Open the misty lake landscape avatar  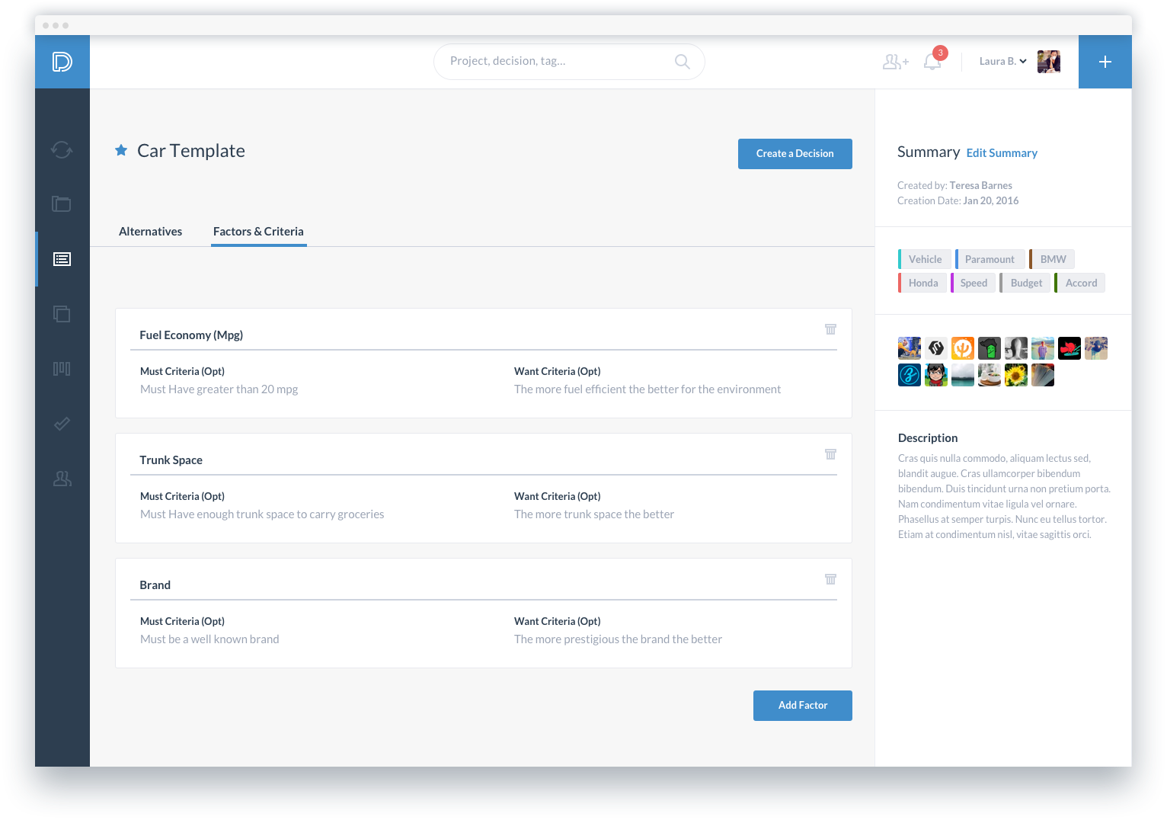pos(963,375)
